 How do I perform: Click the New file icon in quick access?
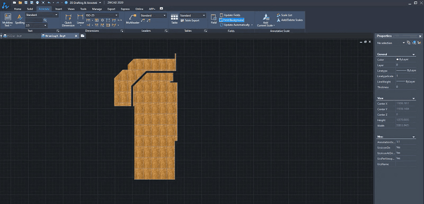click(14, 3)
